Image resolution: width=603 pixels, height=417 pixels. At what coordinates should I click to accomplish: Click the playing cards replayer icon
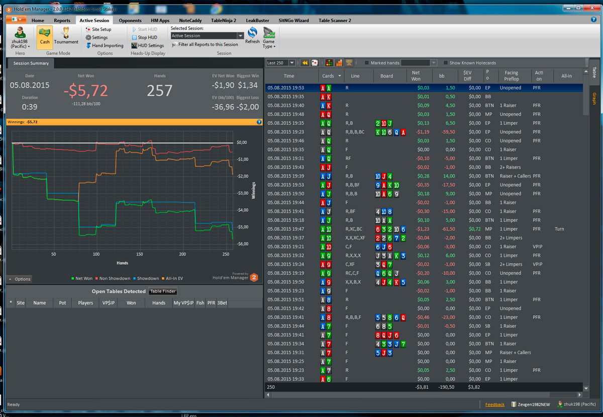[x=315, y=63]
